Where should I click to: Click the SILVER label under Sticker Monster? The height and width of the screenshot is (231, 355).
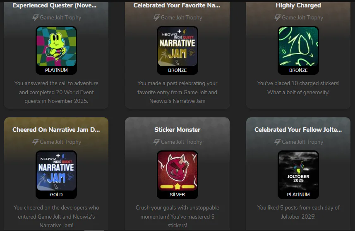pyautogui.click(x=177, y=195)
